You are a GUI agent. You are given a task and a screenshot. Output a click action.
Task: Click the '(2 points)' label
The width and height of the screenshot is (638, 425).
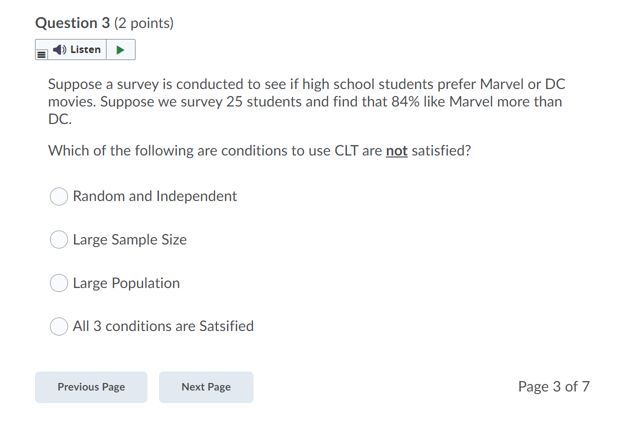point(143,23)
